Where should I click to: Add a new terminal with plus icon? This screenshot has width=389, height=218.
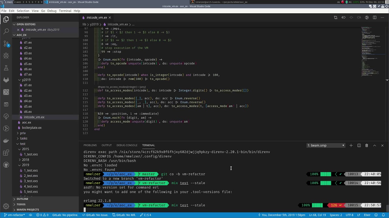pyautogui.click(x=351, y=145)
